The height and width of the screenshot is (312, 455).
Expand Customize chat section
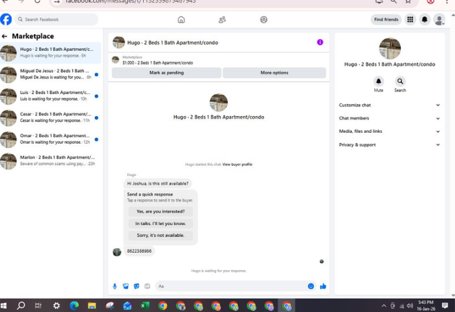point(389,105)
